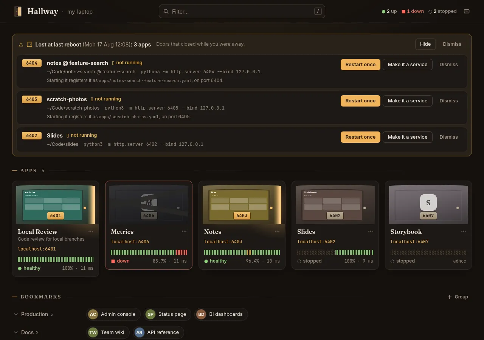484x340 pixels.
Task: Open the Slides card's three-dot menu
Action: [371, 231]
